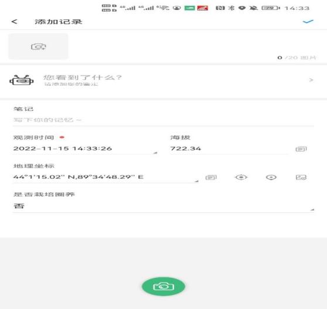The height and width of the screenshot is (309, 327).
Task: Tap the status bar battery indicator
Action: coord(271,8)
